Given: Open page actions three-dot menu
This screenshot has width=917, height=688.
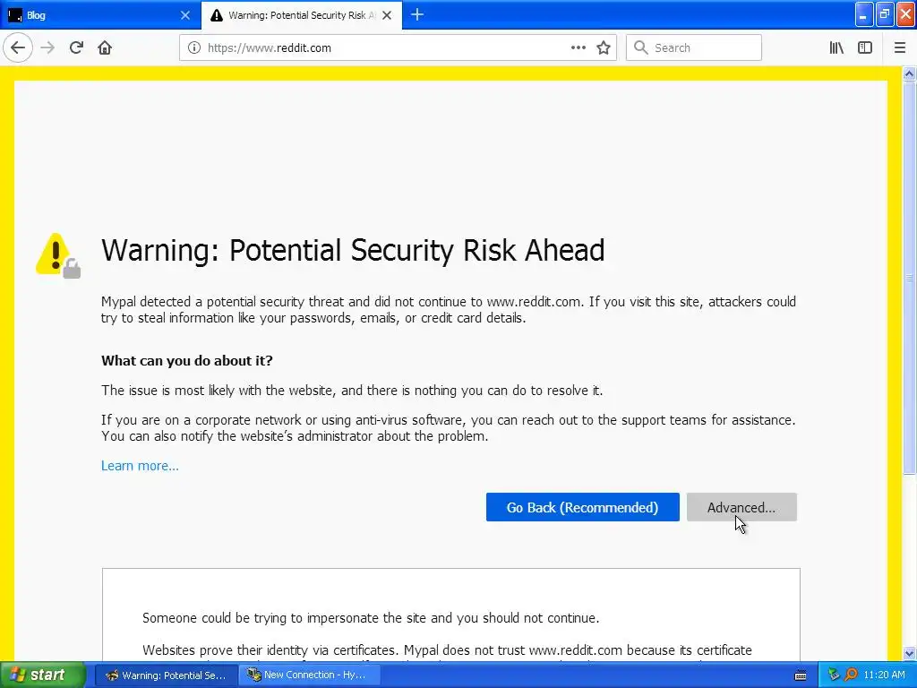Looking at the screenshot, I should tap(578, 48).
